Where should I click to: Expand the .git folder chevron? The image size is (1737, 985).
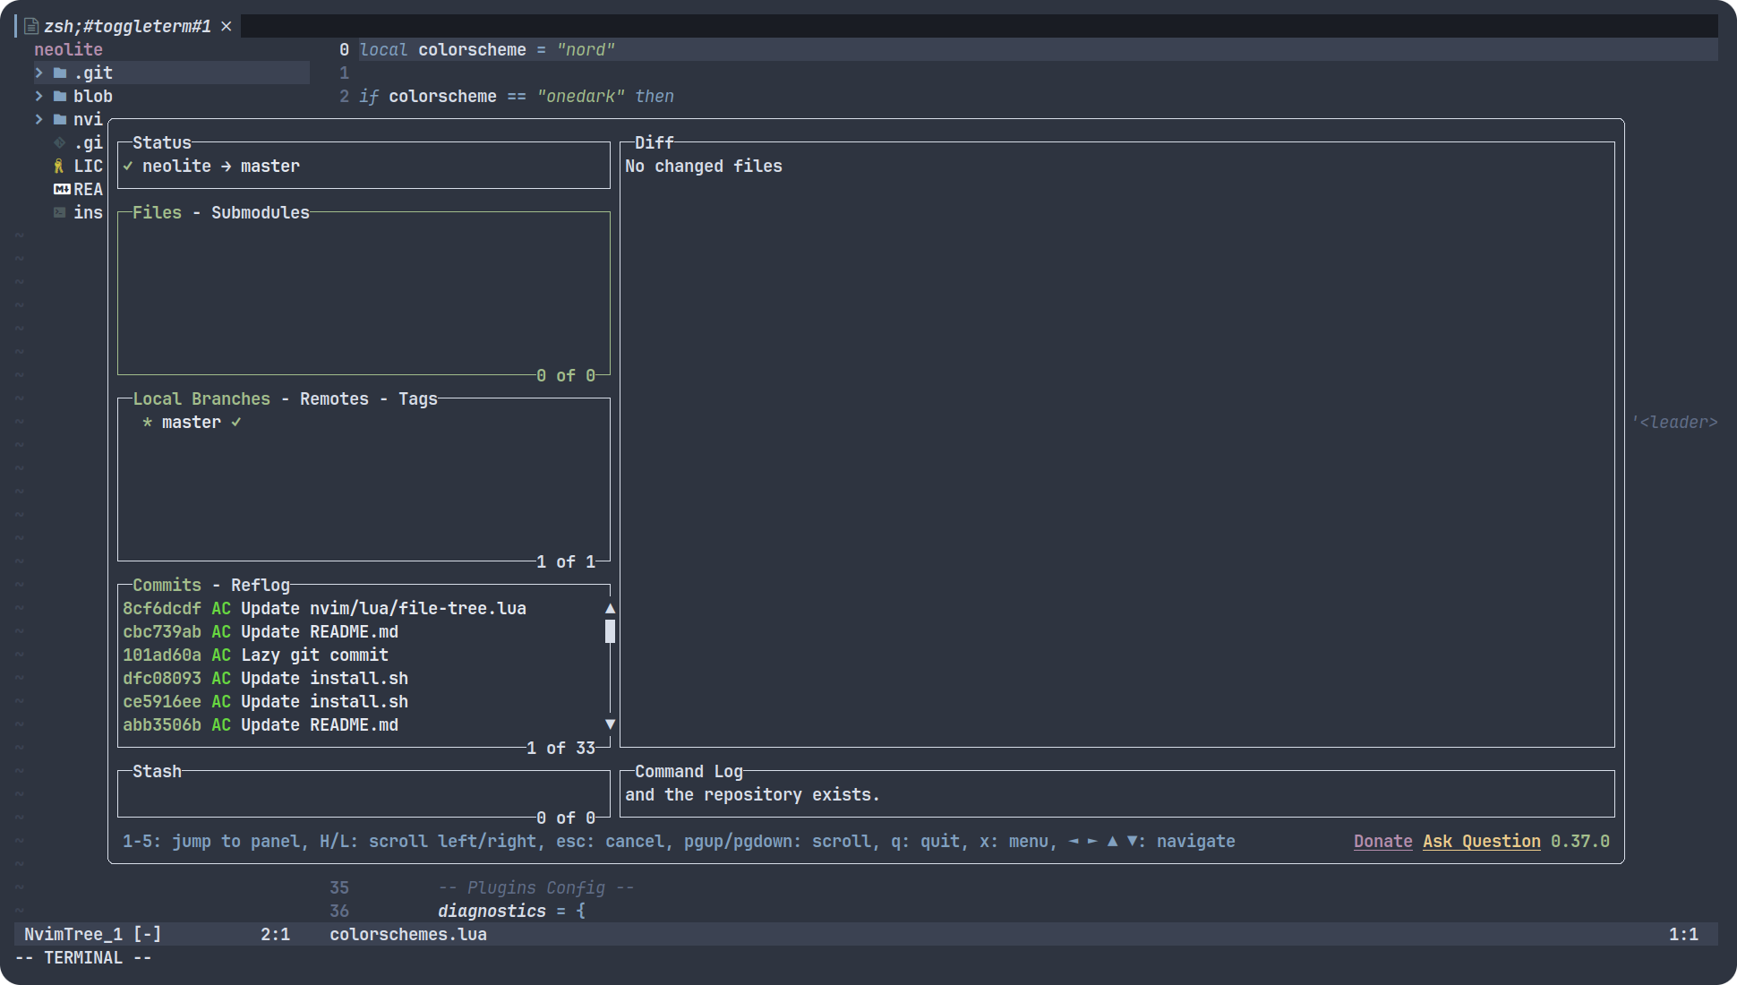pos(39,73)
